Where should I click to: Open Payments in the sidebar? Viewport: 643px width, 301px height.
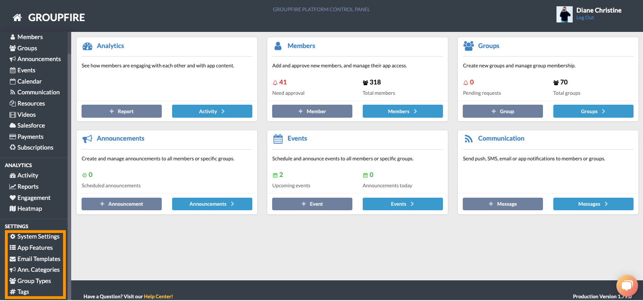point(27,137)
